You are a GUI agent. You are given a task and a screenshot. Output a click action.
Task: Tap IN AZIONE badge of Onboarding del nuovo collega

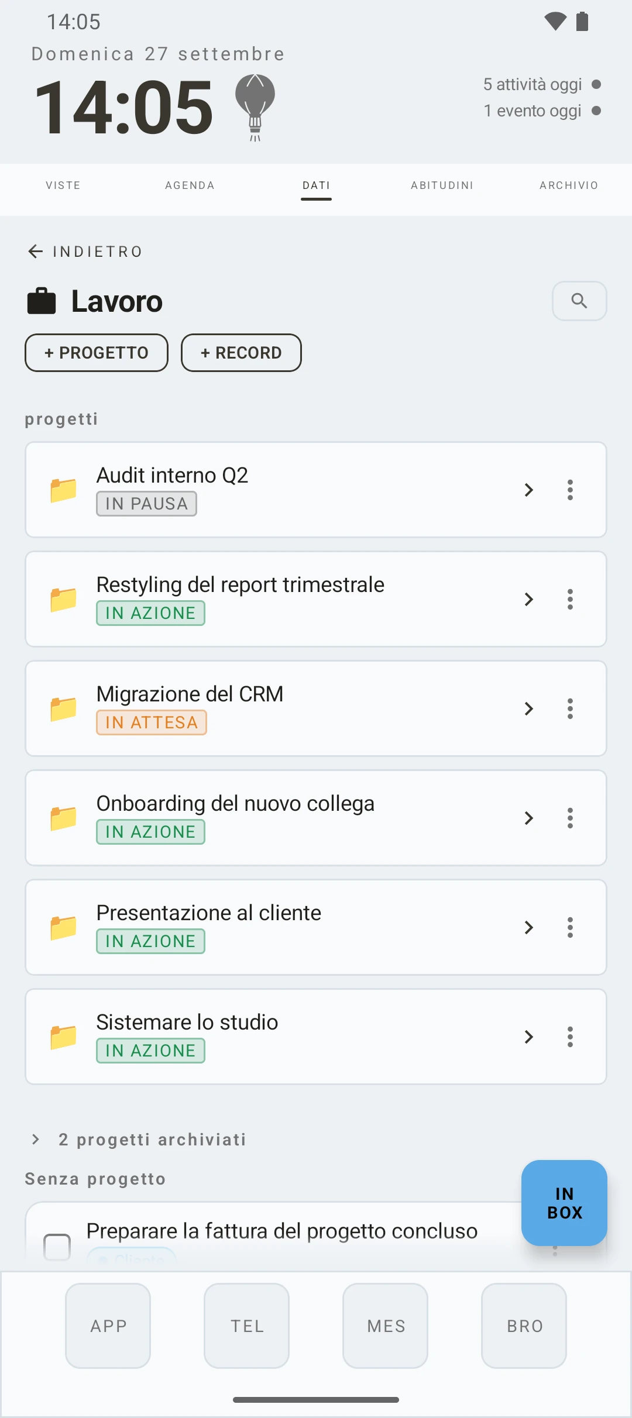coord(150,832)
